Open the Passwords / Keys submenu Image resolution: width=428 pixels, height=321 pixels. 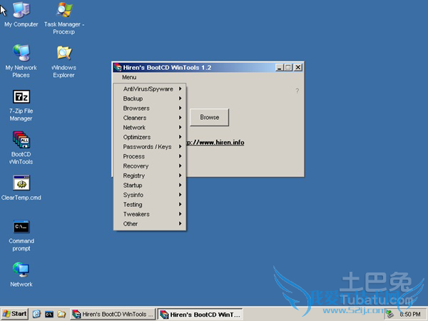[x=148, y=147]
